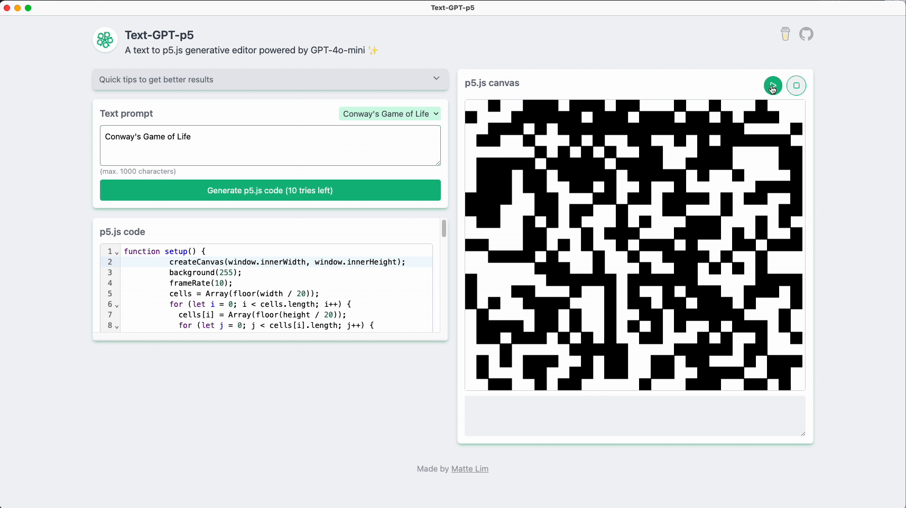Screen dimensions: 906x508
Task: Click the console area resize handle
Action: click(802, 434)
